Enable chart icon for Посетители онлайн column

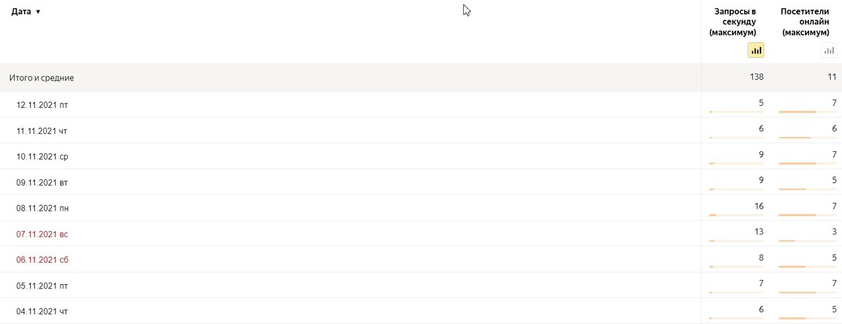tap(829, 50)
